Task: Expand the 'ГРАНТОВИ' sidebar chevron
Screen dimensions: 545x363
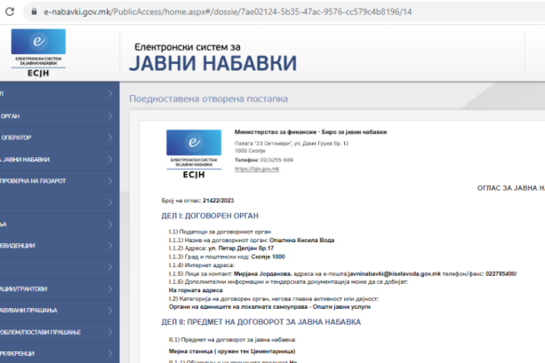Action: [109, 288]
